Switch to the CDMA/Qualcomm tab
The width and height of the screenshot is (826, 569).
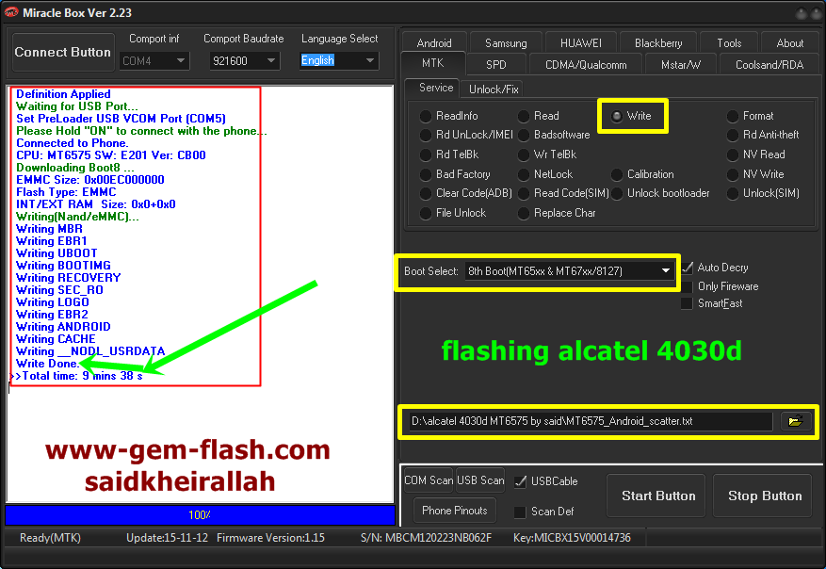pyautogui.click(x=586, y=64)
